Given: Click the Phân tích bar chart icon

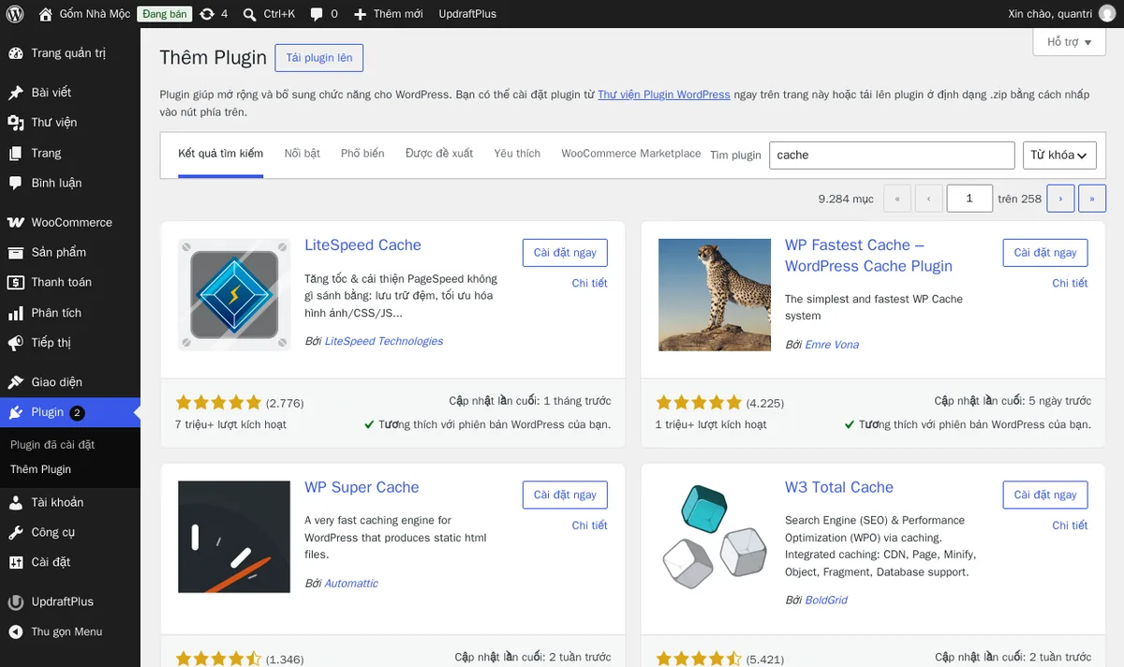Looking at the screenshot, I should pyautogui.click(x=16, y=313).
